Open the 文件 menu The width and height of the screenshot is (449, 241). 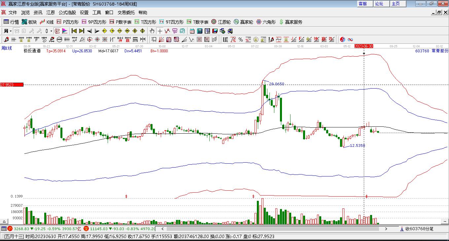[x=13, y=13]
